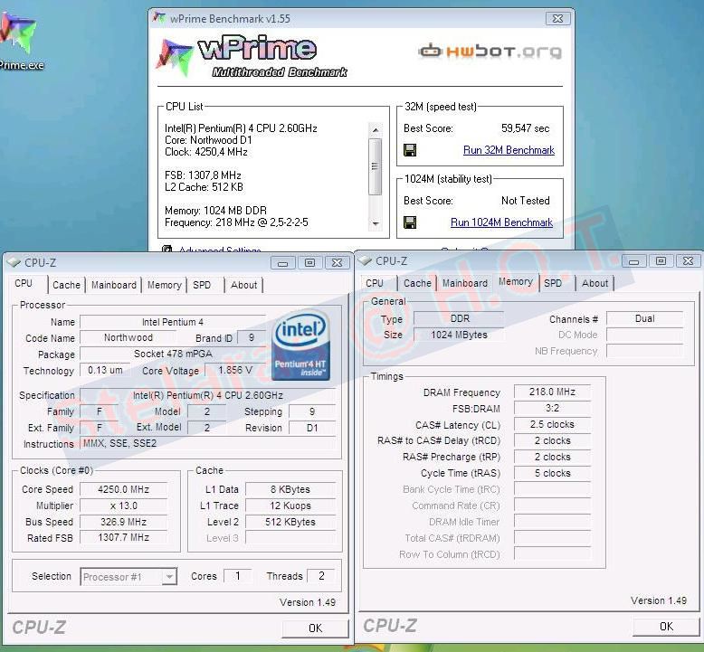Click the Intel Pentium 4 HT logo
Image resolution: width=704 pixels, height=652 pixels.
tap(300, 345)
